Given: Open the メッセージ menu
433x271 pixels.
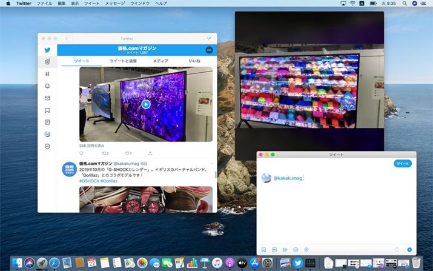Looking at the screenshot, I should click(x=115, y=3).
